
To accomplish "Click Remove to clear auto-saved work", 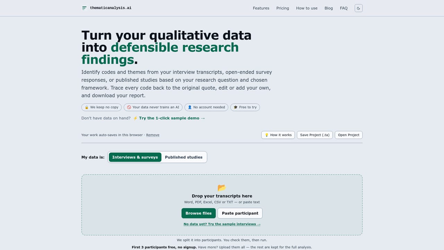I will 153,135.
